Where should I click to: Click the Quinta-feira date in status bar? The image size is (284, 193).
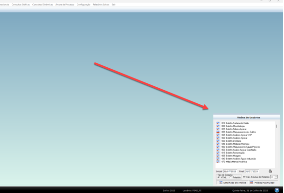250,191
